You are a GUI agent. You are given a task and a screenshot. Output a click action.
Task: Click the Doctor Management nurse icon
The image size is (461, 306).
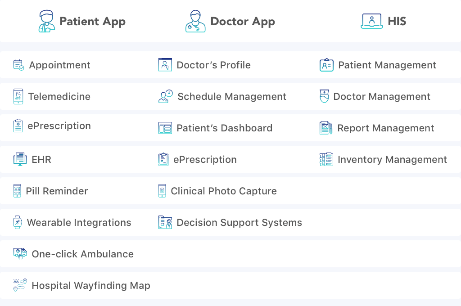(x=324, y=96)
